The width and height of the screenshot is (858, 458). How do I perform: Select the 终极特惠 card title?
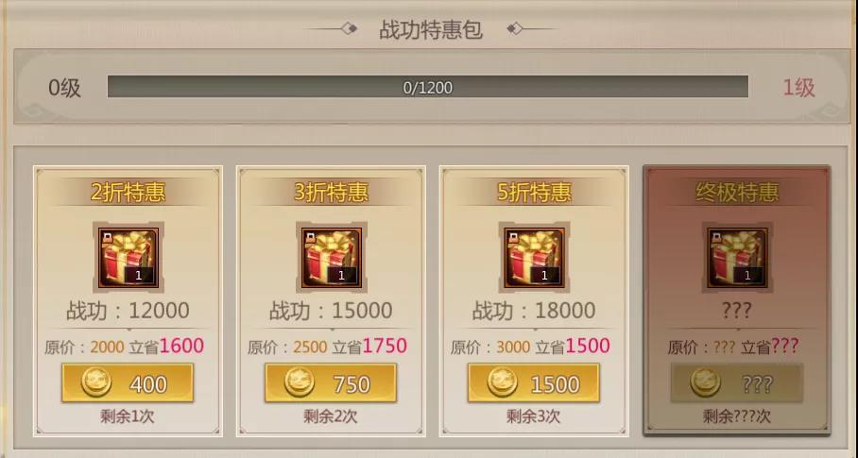point(737,193)
